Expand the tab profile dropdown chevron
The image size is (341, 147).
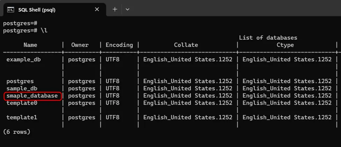point(127,9)
